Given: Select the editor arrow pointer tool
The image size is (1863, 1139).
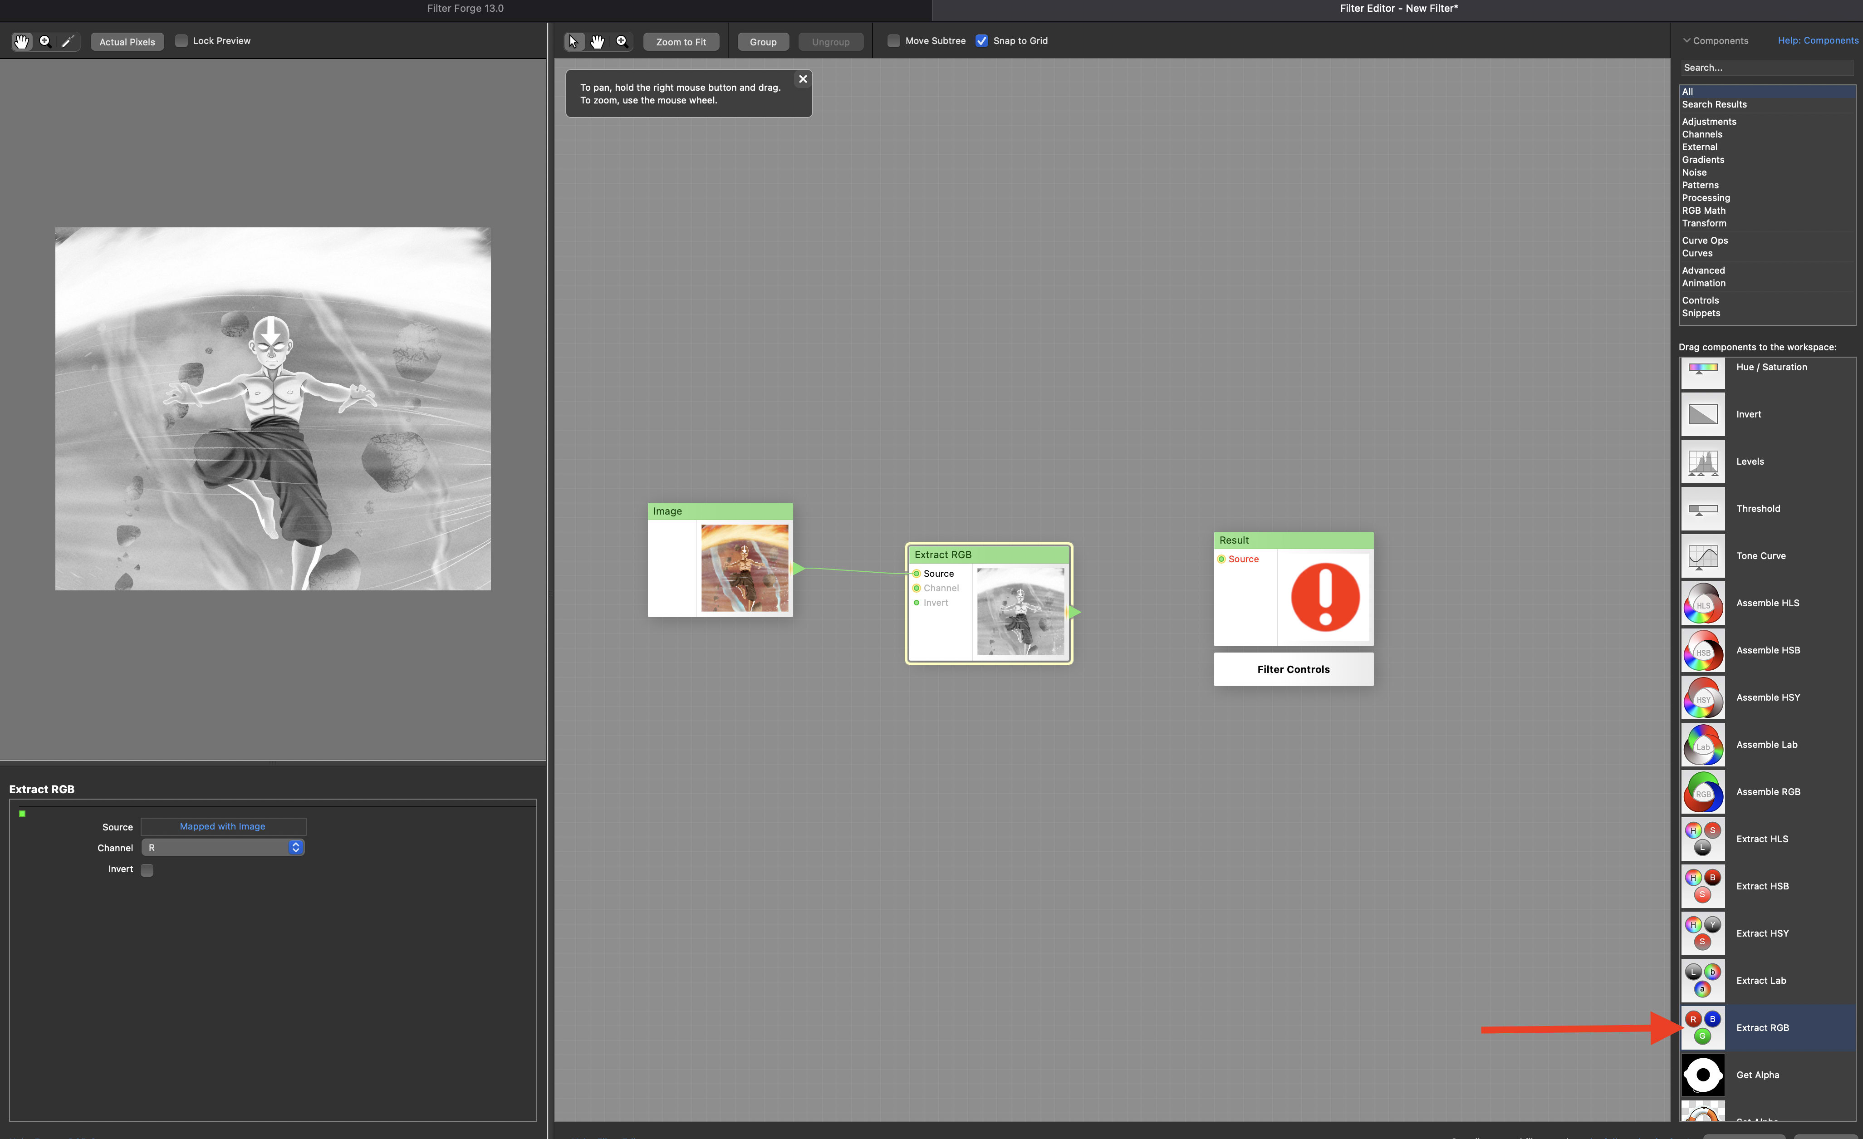Looking at the screenshot, I should 574,42.
